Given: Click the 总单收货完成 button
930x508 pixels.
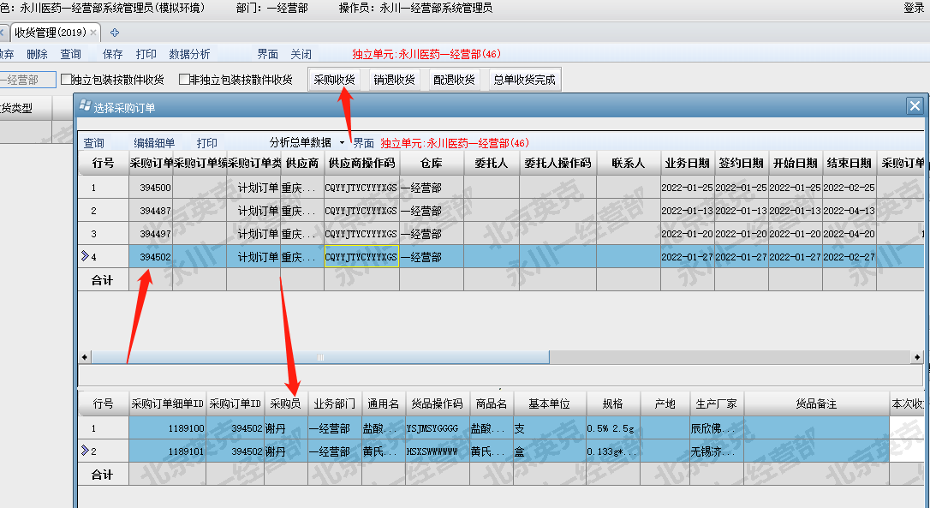Looking at the screenshot, I should 524,80.
